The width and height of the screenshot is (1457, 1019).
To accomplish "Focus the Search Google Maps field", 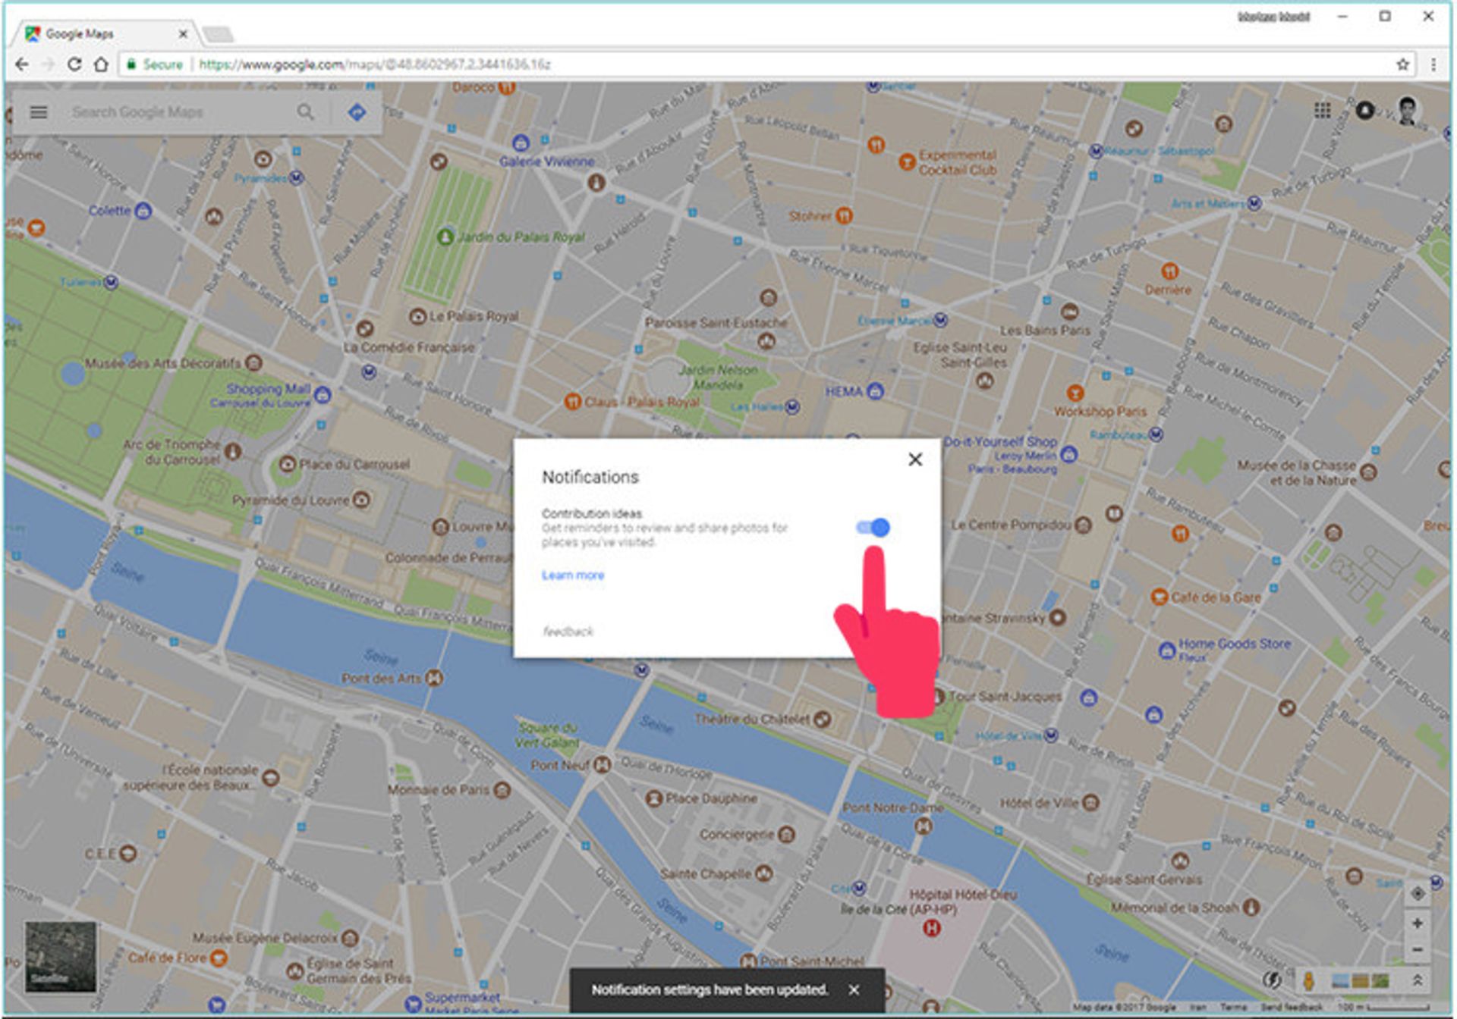I will pyautogui.click(x=178, y=112).
